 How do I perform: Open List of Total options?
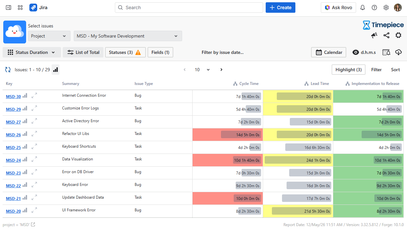[x=83, y=52]
